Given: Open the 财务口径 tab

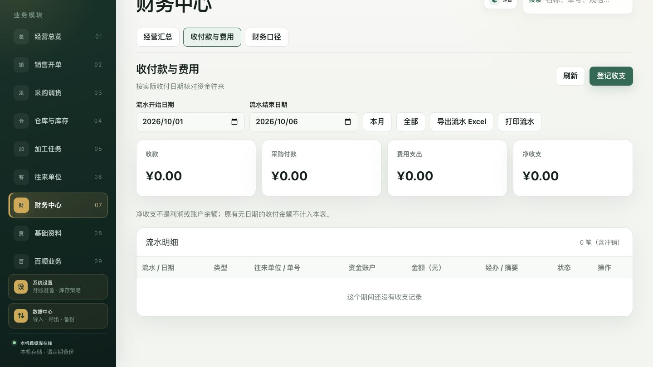Looking at the screenshot, I should 267,37.
